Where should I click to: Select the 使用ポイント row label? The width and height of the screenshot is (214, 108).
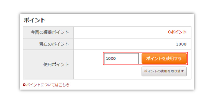point(56,64)
